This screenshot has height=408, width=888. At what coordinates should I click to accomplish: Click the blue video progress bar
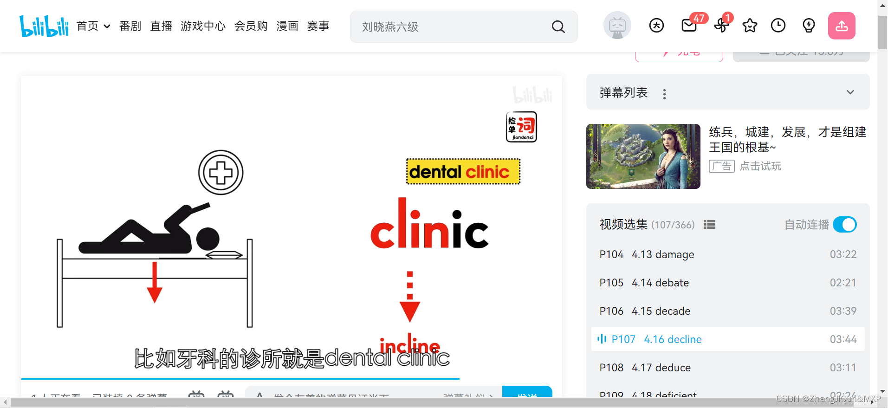tap(240, 379)
